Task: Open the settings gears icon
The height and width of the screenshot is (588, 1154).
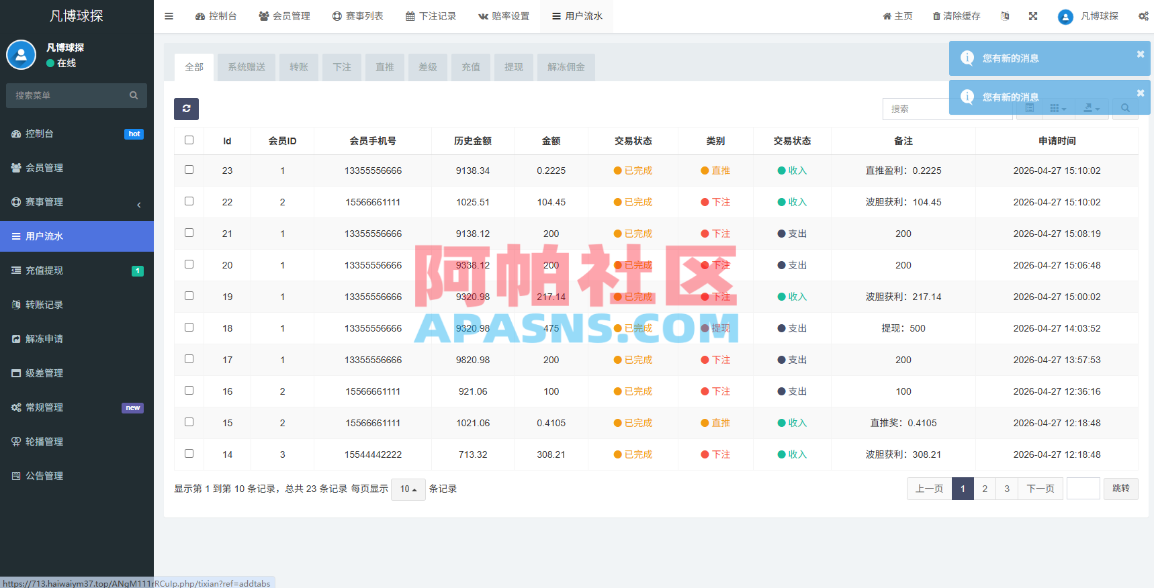Action: tap(1143, 16)
